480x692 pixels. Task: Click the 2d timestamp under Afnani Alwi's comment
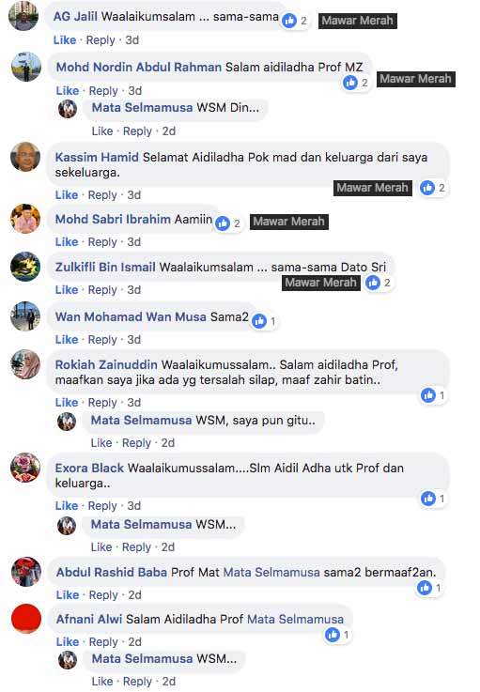pyautogui.click(x=134, y=641)
